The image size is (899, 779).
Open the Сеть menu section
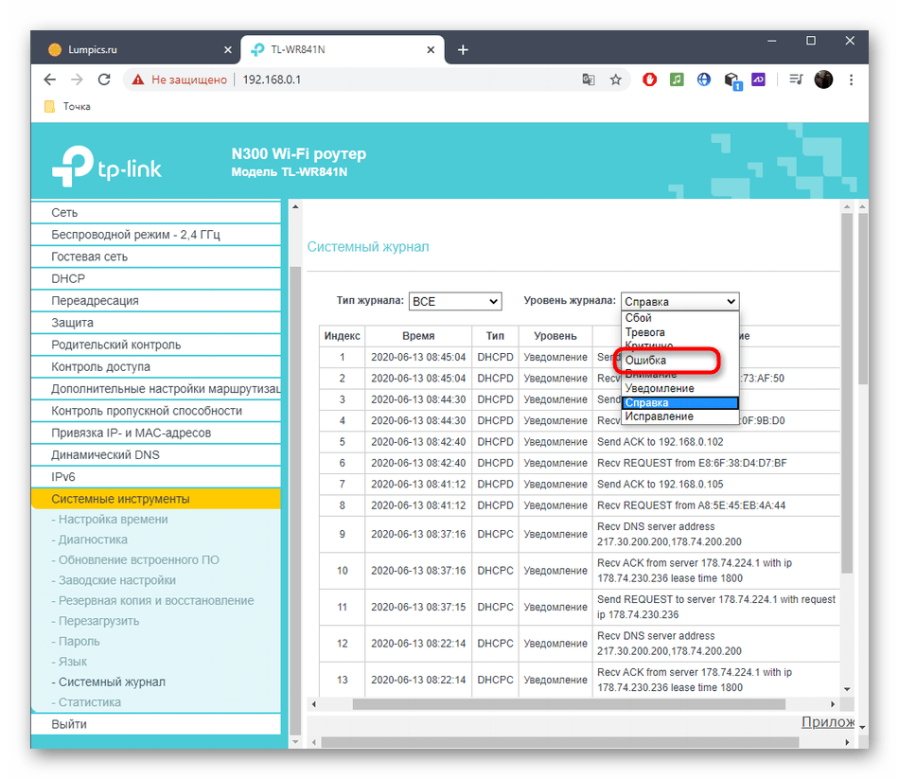tap(155, 212)
